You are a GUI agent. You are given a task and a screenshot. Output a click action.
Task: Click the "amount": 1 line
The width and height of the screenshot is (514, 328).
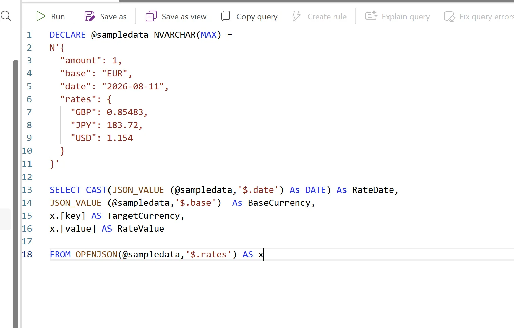coord(91,61)
